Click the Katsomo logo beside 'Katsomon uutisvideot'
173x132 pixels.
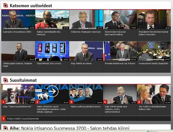6,6
